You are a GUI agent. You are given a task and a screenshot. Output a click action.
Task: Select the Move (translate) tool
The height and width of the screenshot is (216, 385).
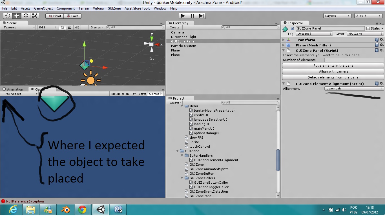17,16
